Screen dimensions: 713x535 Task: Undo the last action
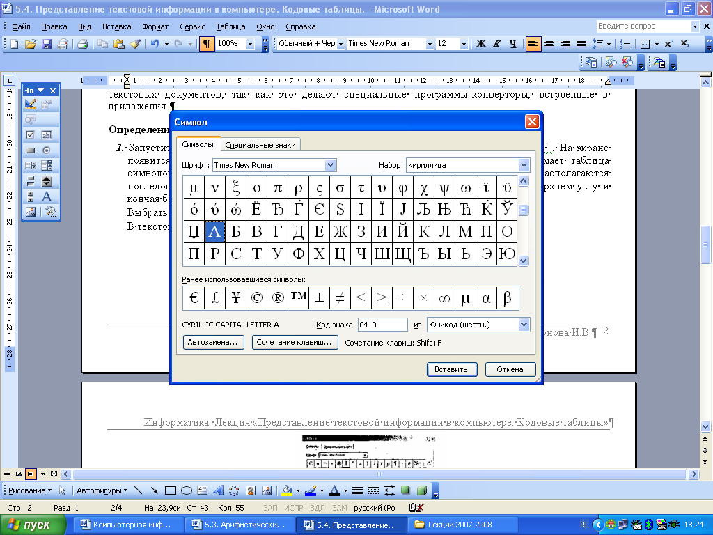pos(155,44)
